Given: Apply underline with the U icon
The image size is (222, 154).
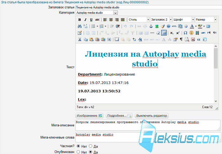Looking at the screenshot, I should point(91,20).
